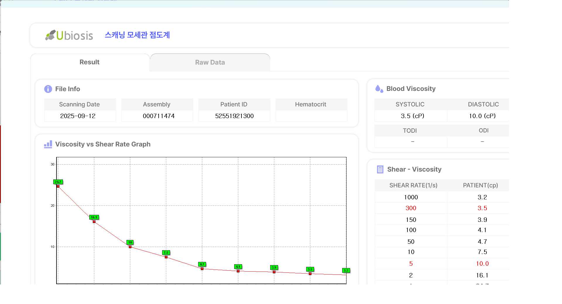This screenshot has height=304, width=562.
Task: Click the Blood Viscosity droplet icon
Action: [x=379, y=89]
